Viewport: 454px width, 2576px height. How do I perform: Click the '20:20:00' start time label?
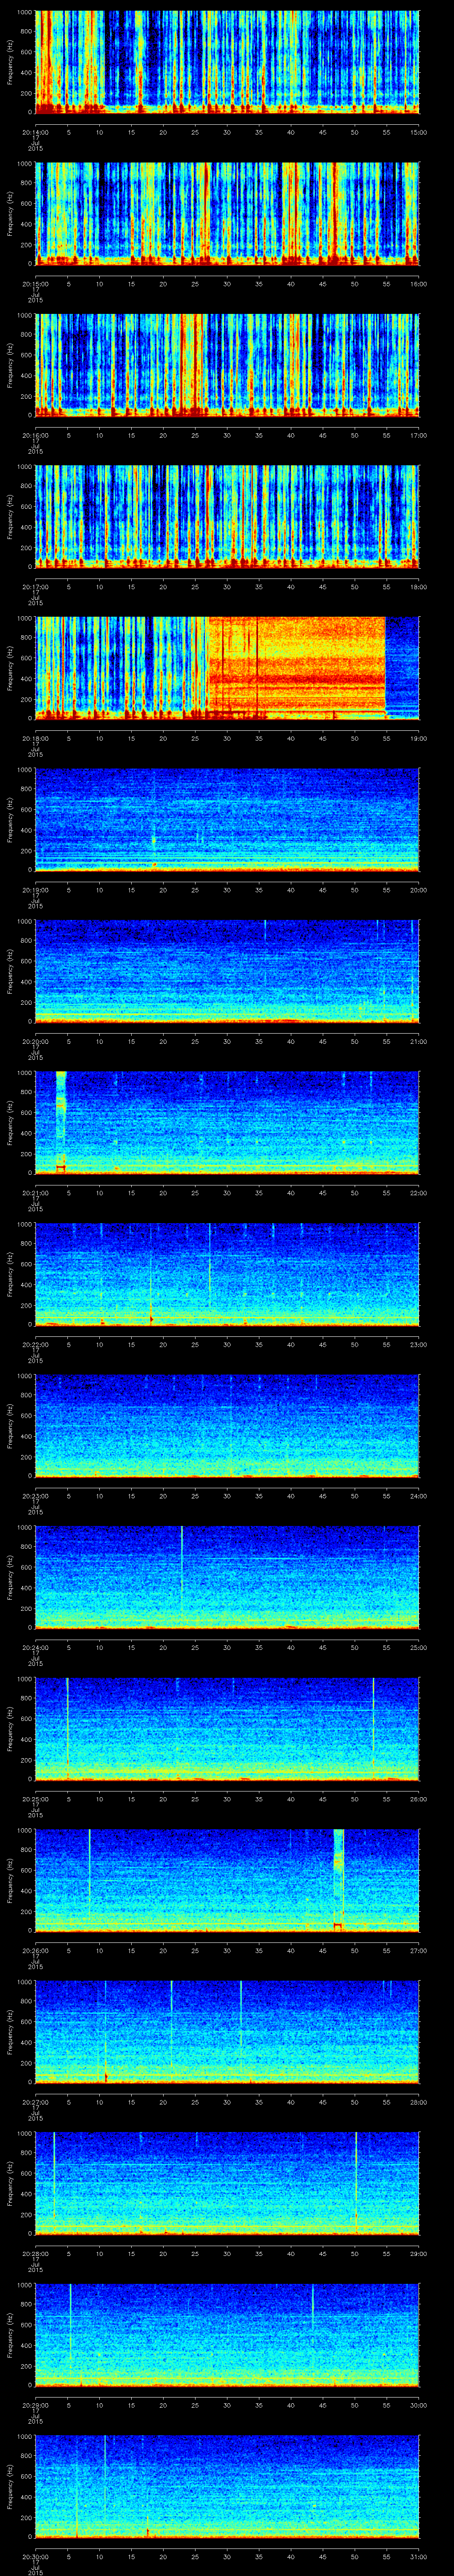35,1041
